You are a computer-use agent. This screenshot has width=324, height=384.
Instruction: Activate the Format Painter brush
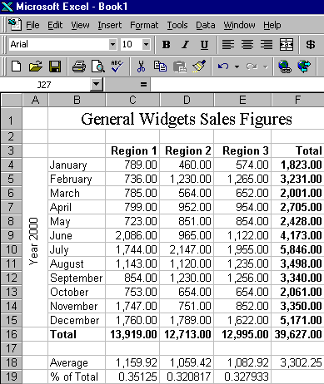(199, 66)
